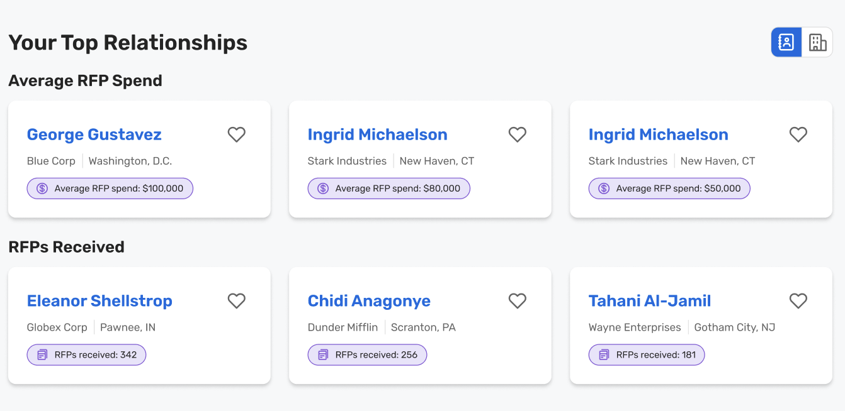Select the RFPs received: 181 badge
The width and height of the screenshot is (845, 411).
(646, 355)
